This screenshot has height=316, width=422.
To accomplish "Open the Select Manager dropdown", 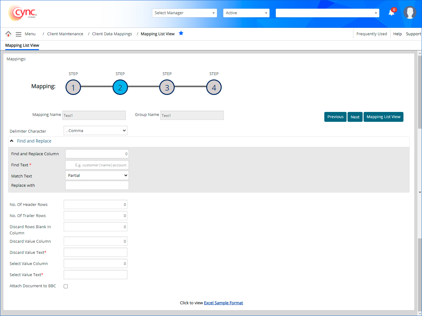I will coord(184,13).
